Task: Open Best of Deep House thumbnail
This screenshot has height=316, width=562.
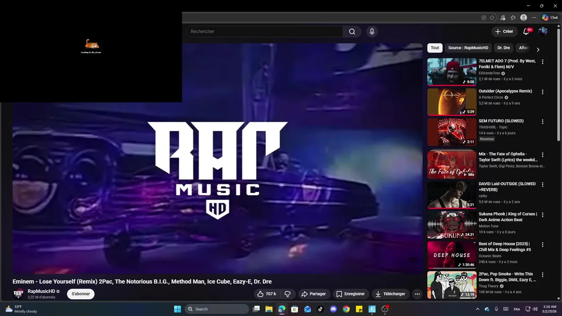Action: click(x=452, y=255)
